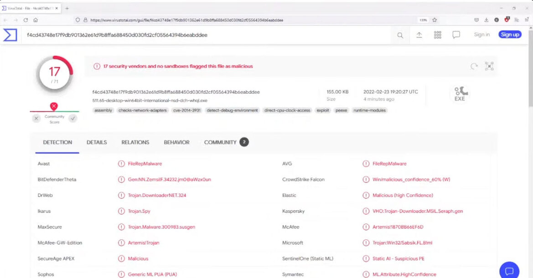The height and width of the screenshot is (278, 533).
Task: Open the apps grid icon
Action: (438, 35)
